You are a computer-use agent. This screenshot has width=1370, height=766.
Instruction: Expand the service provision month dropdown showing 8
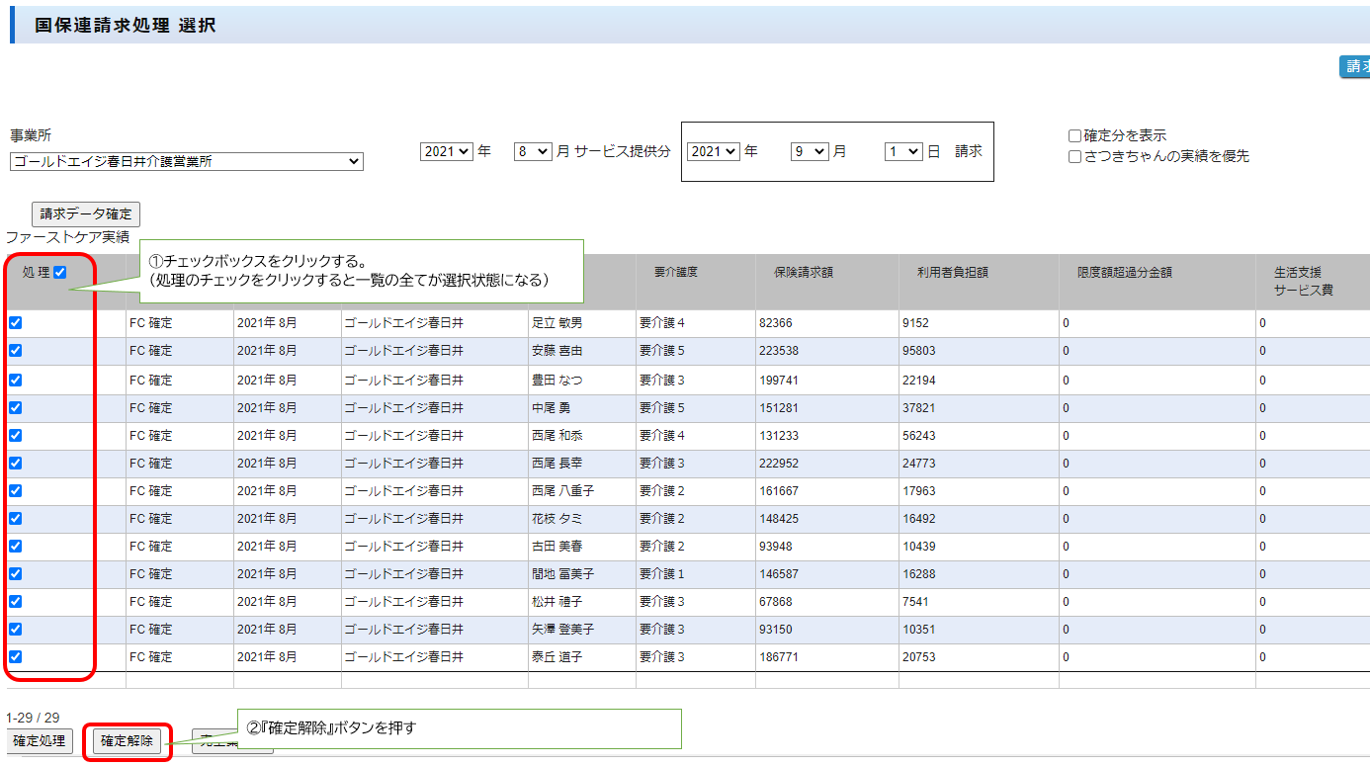click(532, 152)
